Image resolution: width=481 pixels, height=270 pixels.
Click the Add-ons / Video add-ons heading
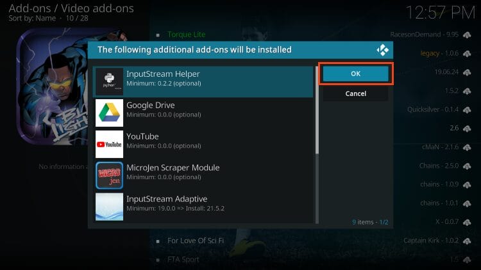point(71,8)
